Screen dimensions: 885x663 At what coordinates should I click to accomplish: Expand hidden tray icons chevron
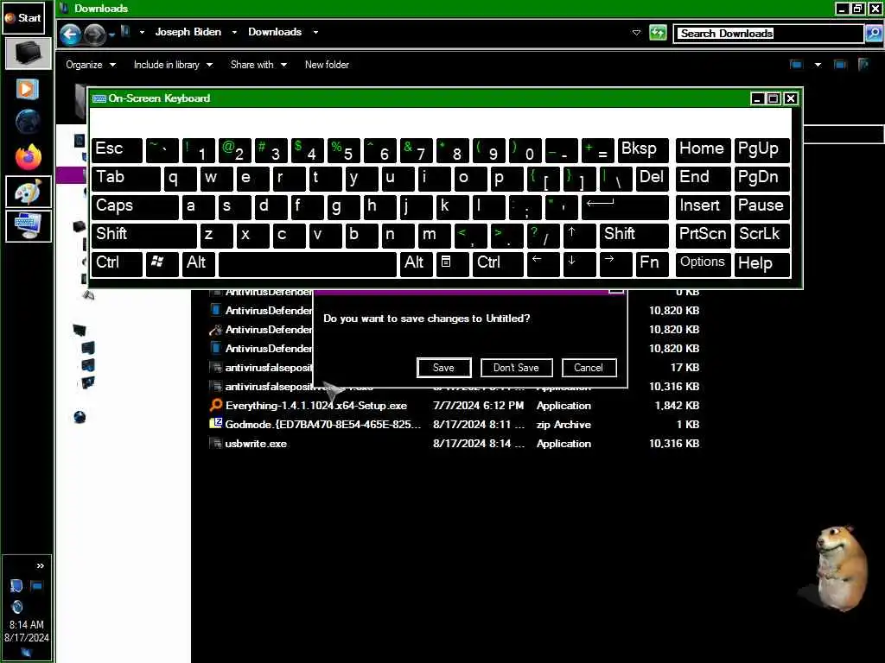click(40, 566)
